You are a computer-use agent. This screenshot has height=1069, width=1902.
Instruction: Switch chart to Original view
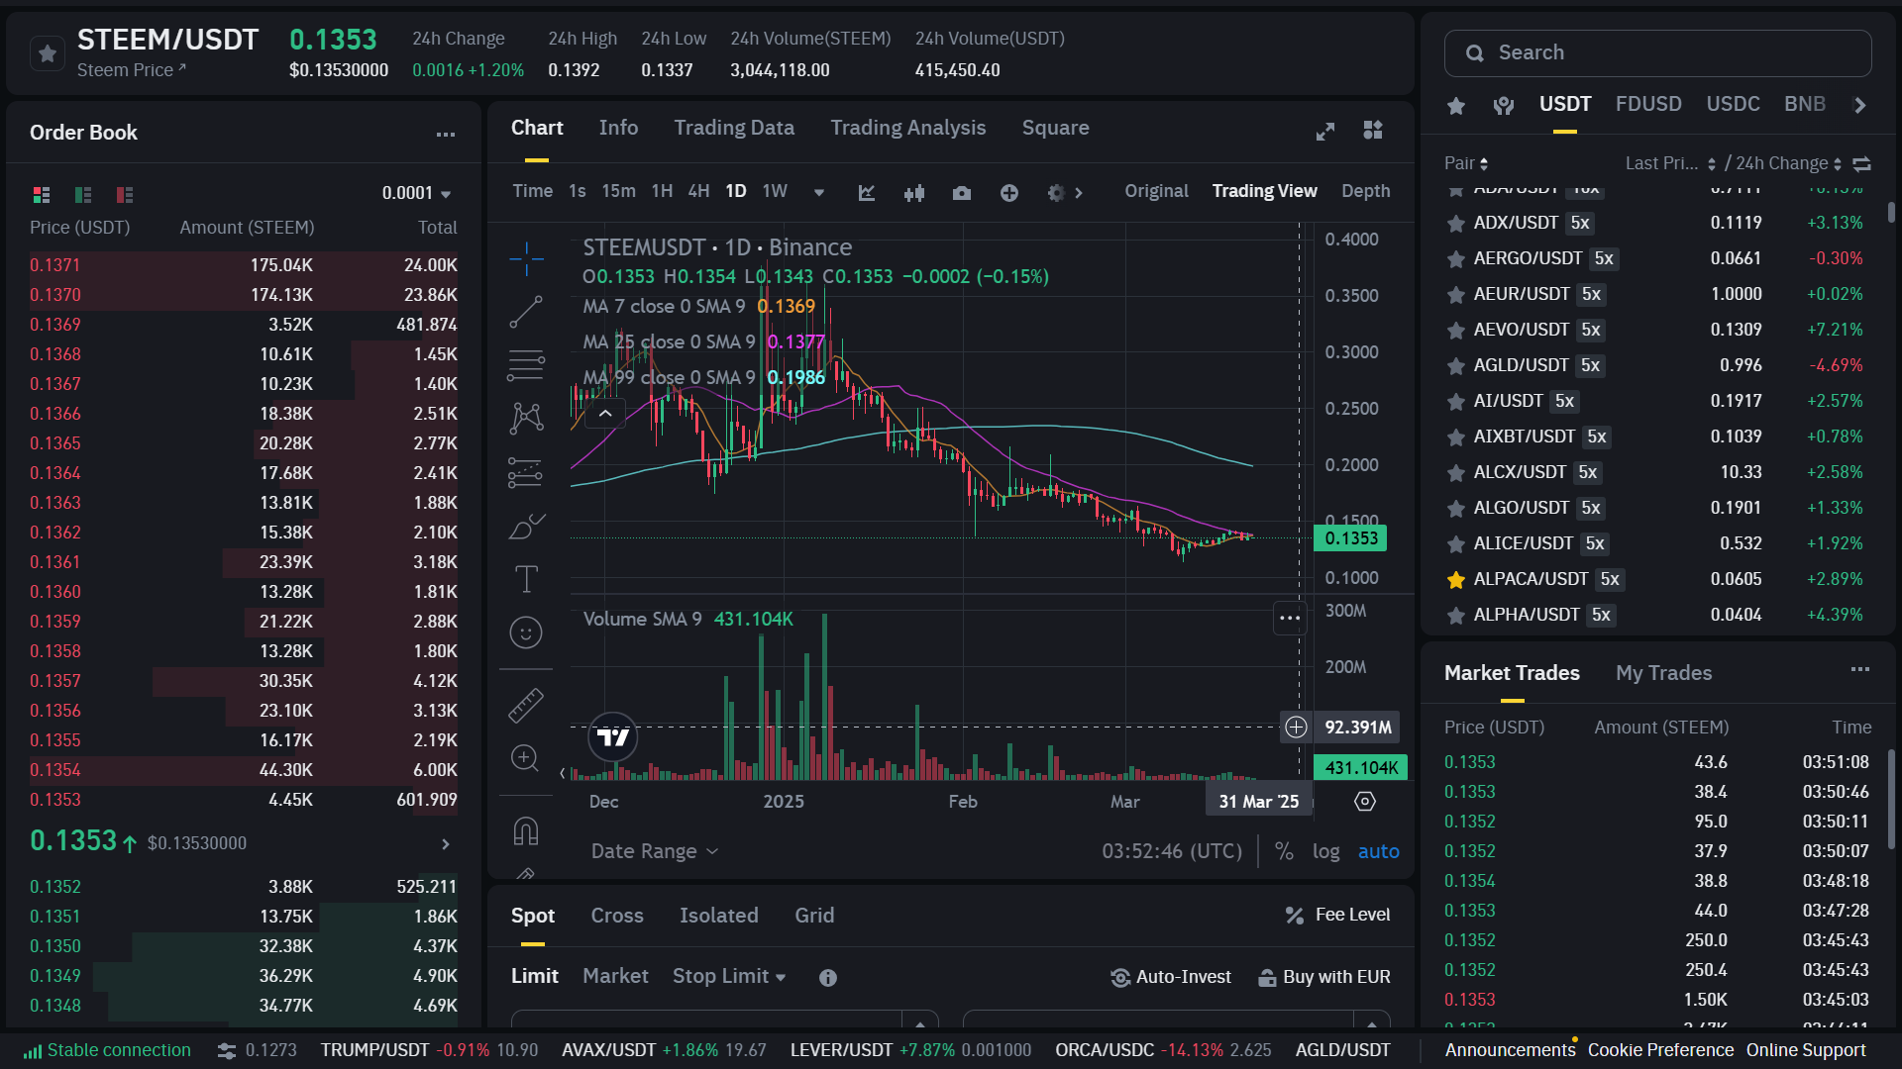(x=1156, y=191)
